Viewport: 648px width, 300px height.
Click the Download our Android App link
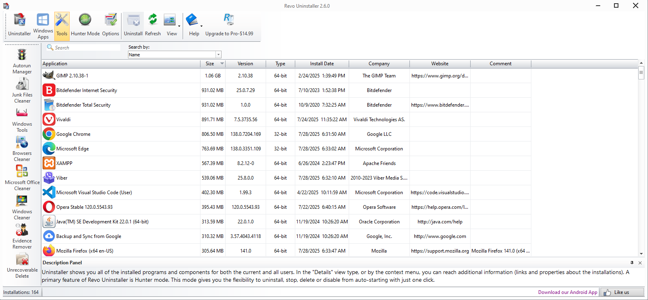click(567, 292)
